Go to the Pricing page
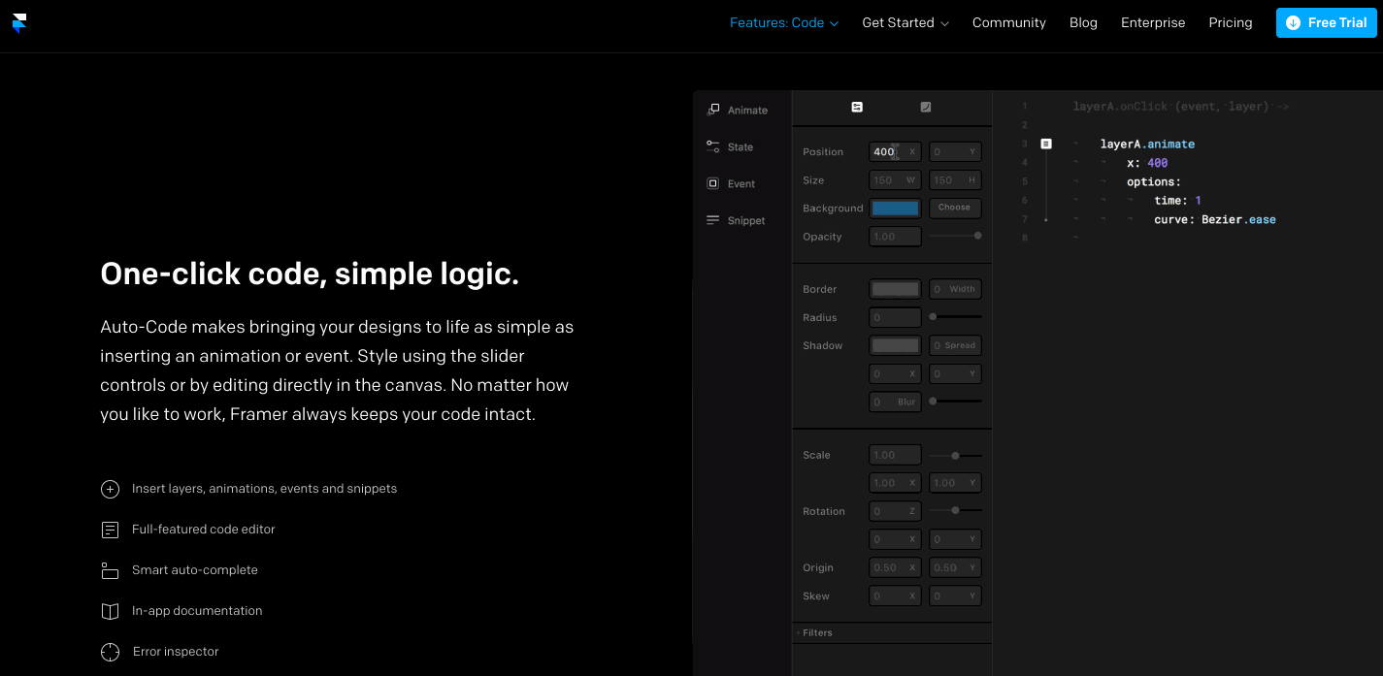 coord(1230,22)
